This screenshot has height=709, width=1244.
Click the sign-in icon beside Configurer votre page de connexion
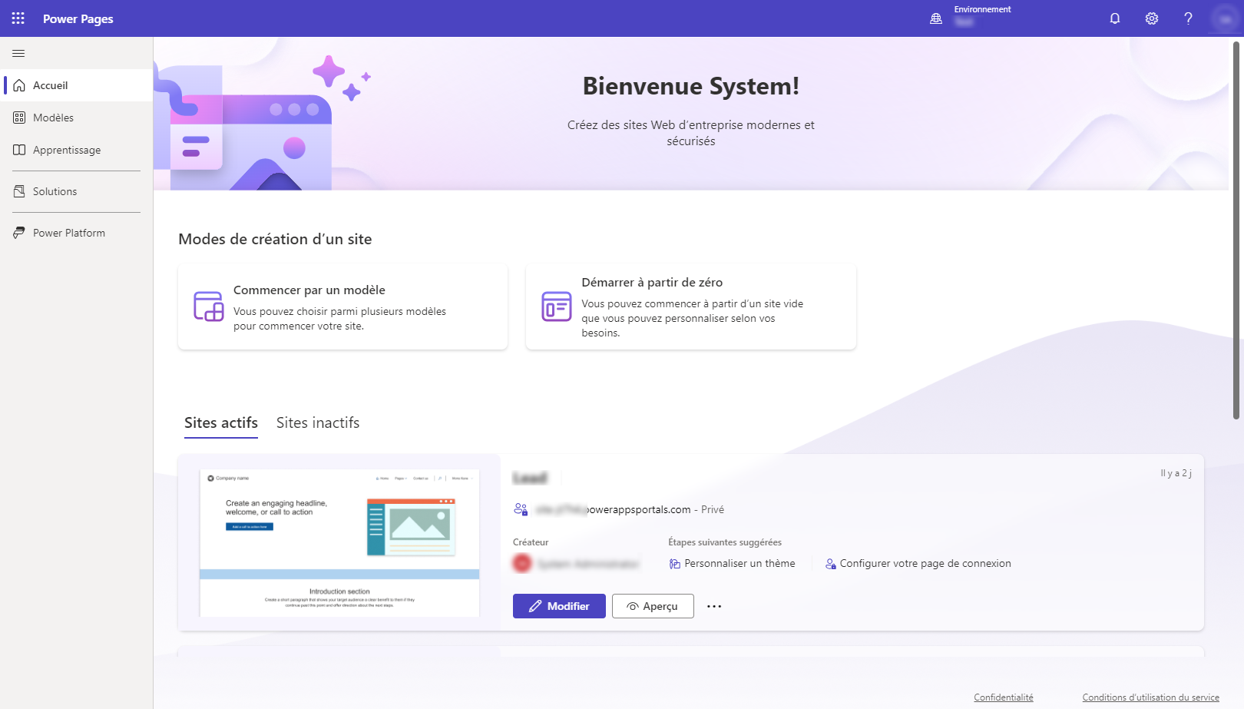[831, 564]
